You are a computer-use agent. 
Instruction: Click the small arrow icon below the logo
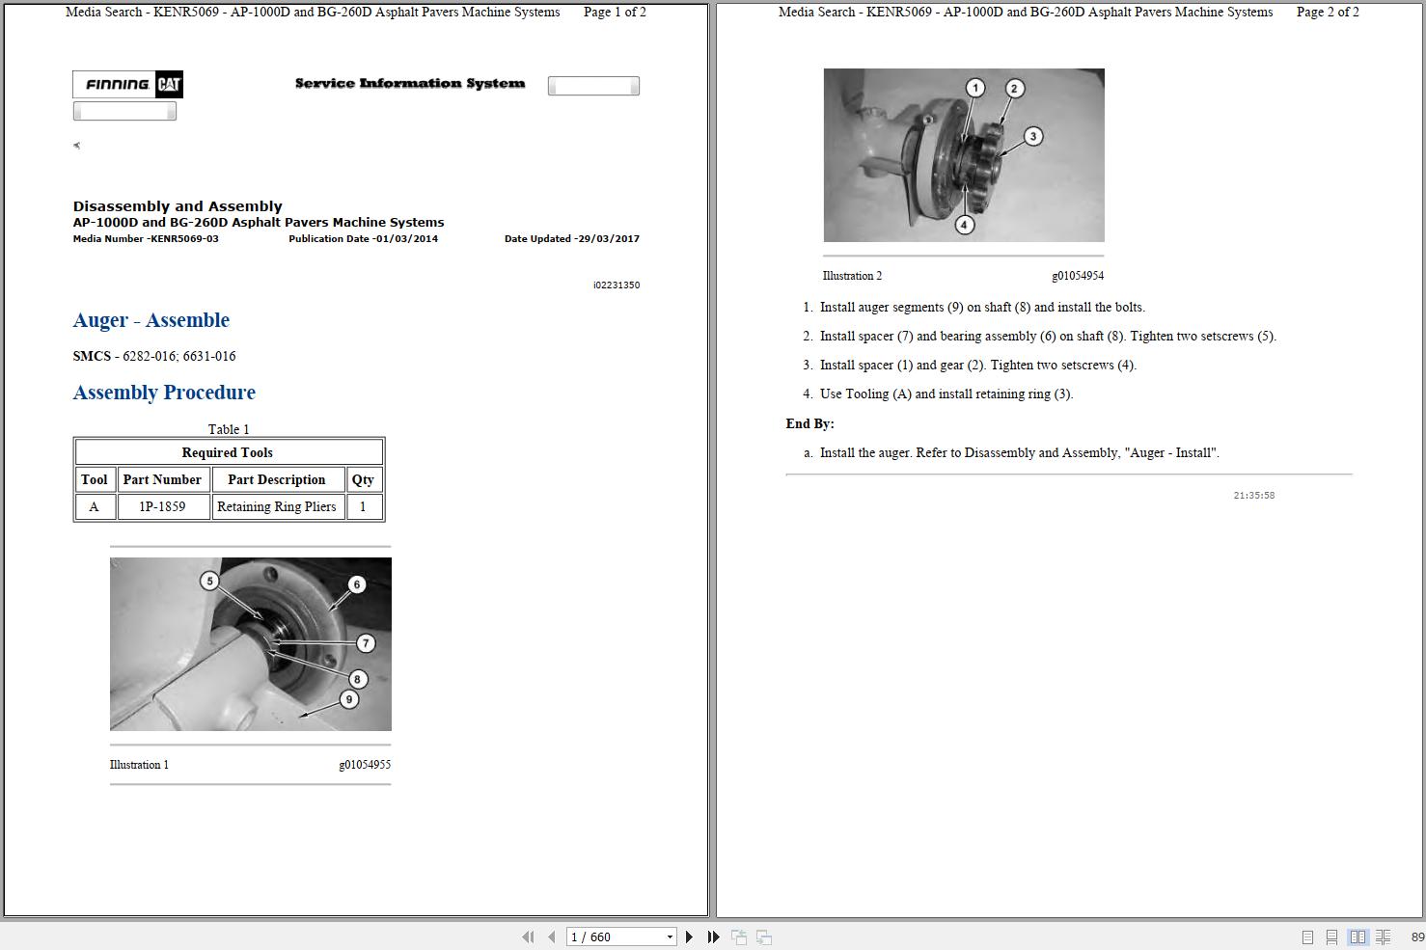click(x=76, y=146)
